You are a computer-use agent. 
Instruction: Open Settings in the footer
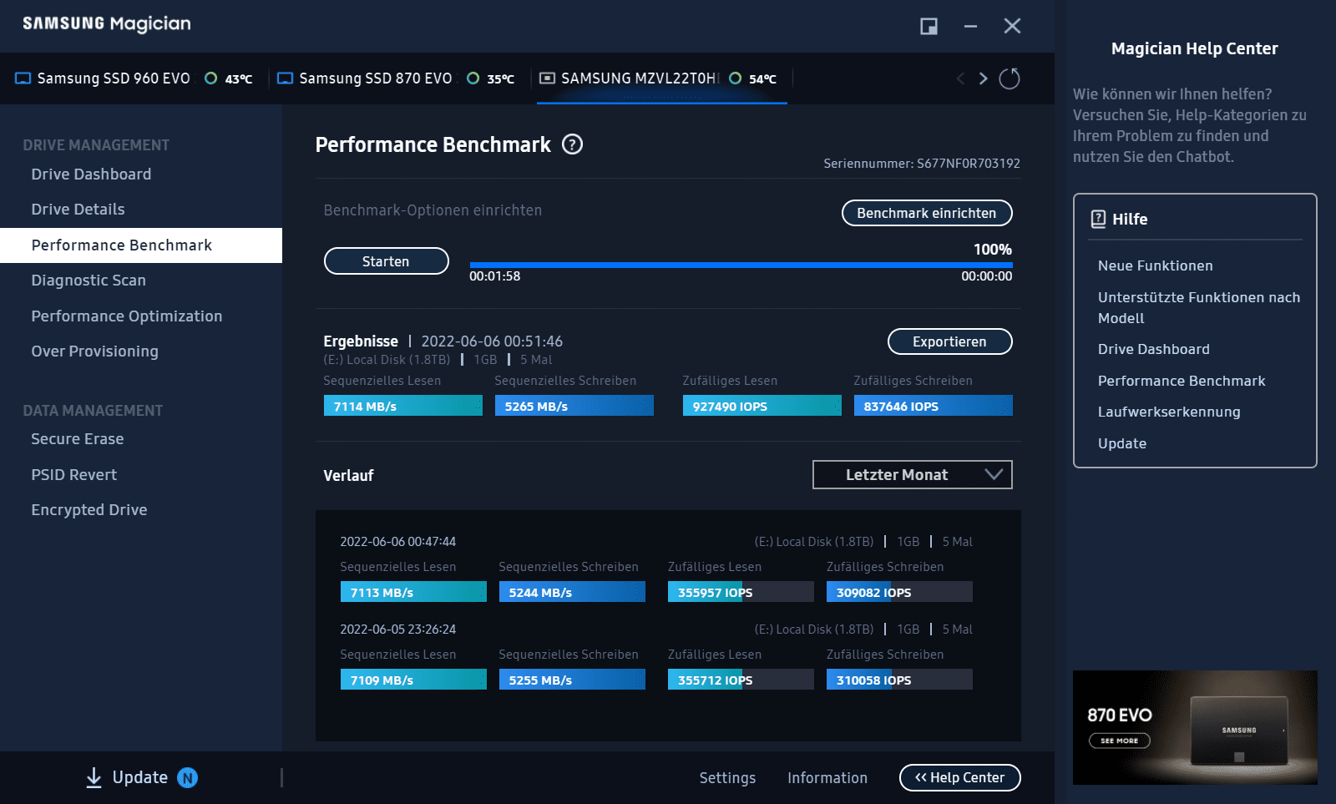tap(727, 778)
